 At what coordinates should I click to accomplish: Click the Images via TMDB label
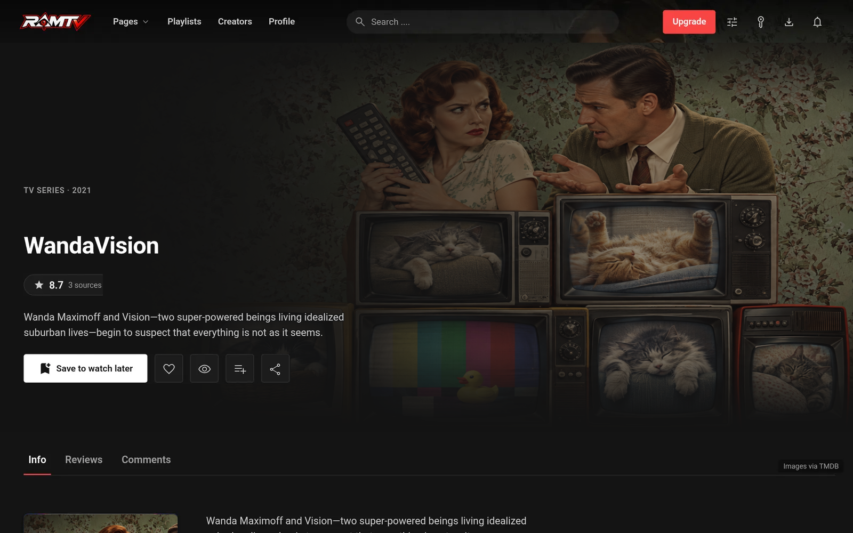[x=810, y=466]
